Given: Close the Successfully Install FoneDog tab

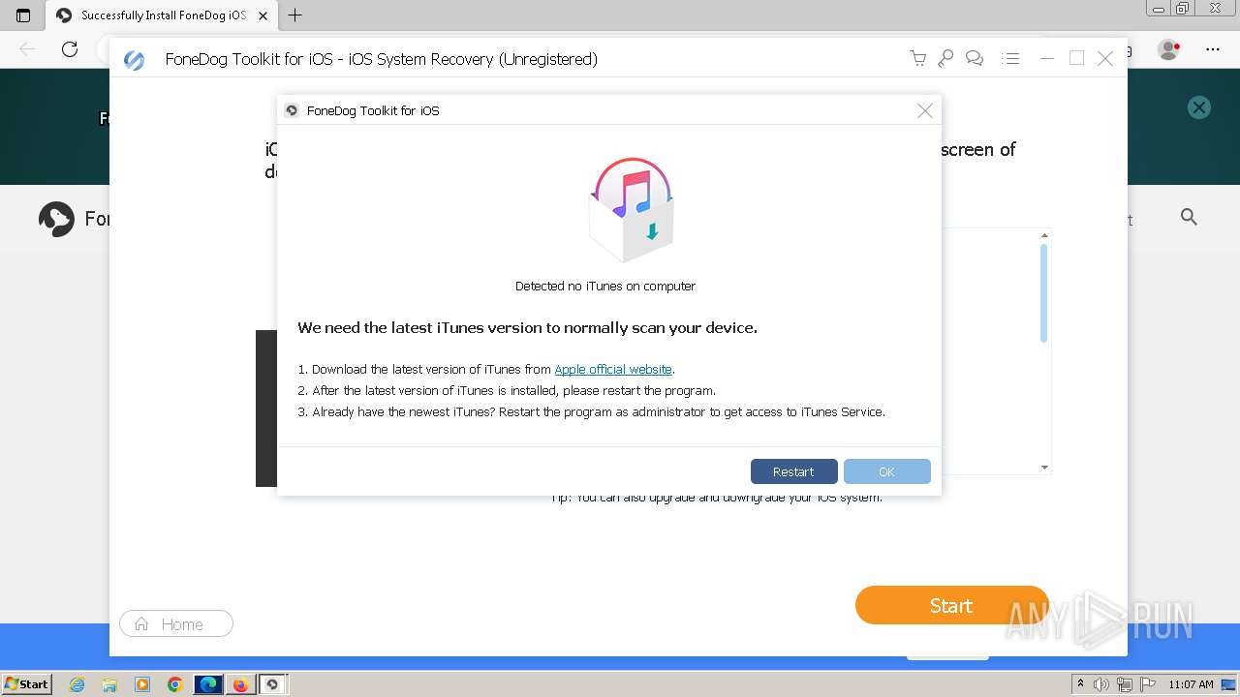Looking at the screenshot, I should coord(263,15).
